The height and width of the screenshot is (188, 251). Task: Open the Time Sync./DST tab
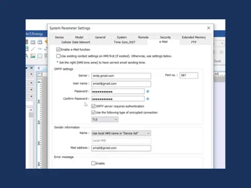[124, 42]
